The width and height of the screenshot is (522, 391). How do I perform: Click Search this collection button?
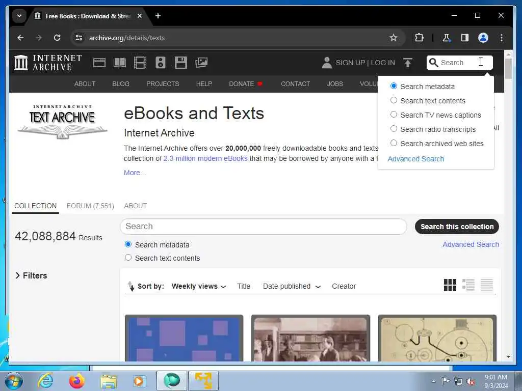(x=457, y=227)
